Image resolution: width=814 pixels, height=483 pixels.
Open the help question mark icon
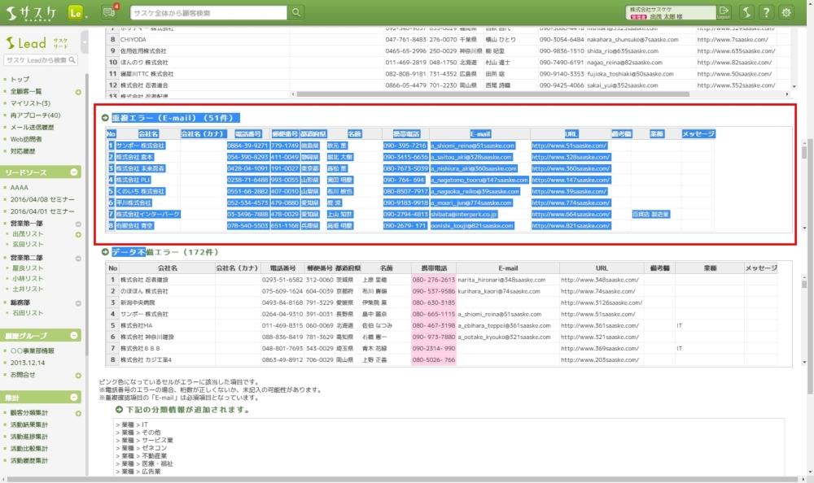tap(766, 12)
